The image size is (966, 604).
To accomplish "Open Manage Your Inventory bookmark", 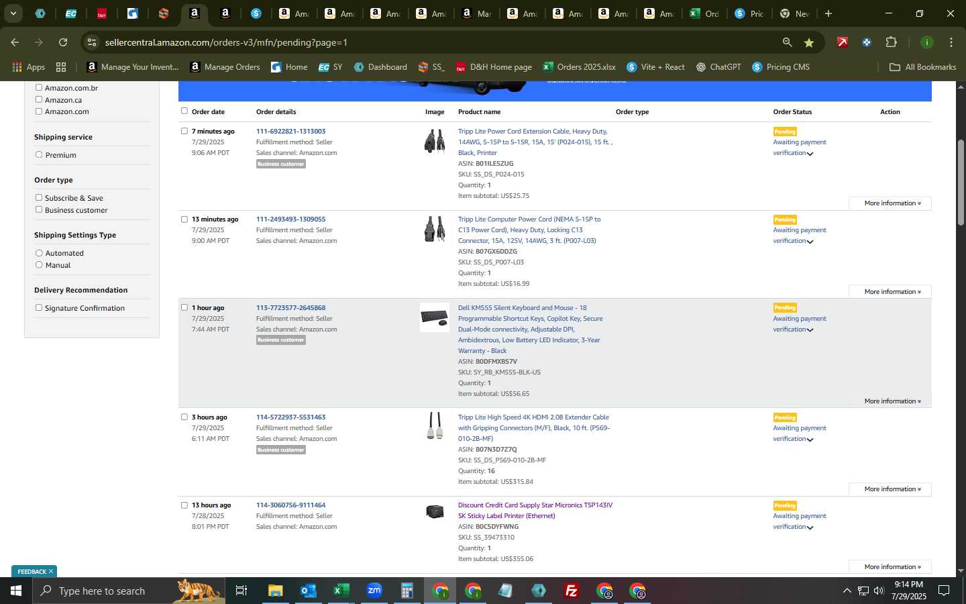I will (133, 67).
